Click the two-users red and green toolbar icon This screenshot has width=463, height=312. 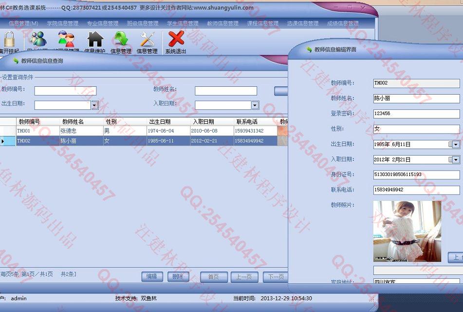(x=66, y=39)
